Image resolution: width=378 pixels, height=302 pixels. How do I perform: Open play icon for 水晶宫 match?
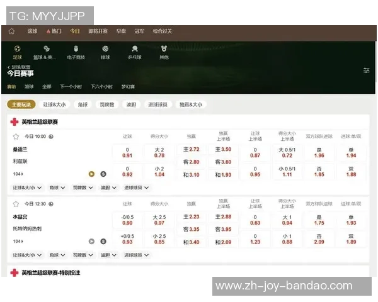[x=91, y=242]
